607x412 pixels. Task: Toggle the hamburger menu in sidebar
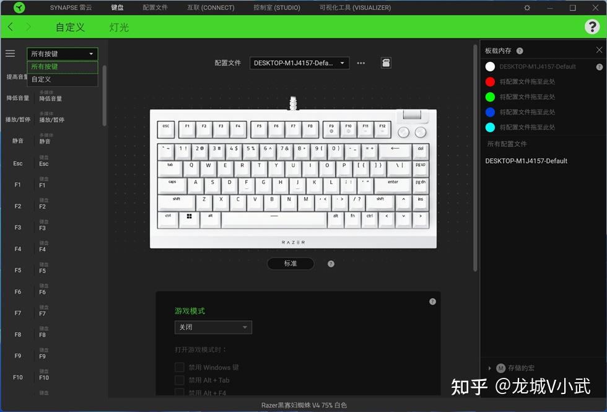[x=10, y=53]
